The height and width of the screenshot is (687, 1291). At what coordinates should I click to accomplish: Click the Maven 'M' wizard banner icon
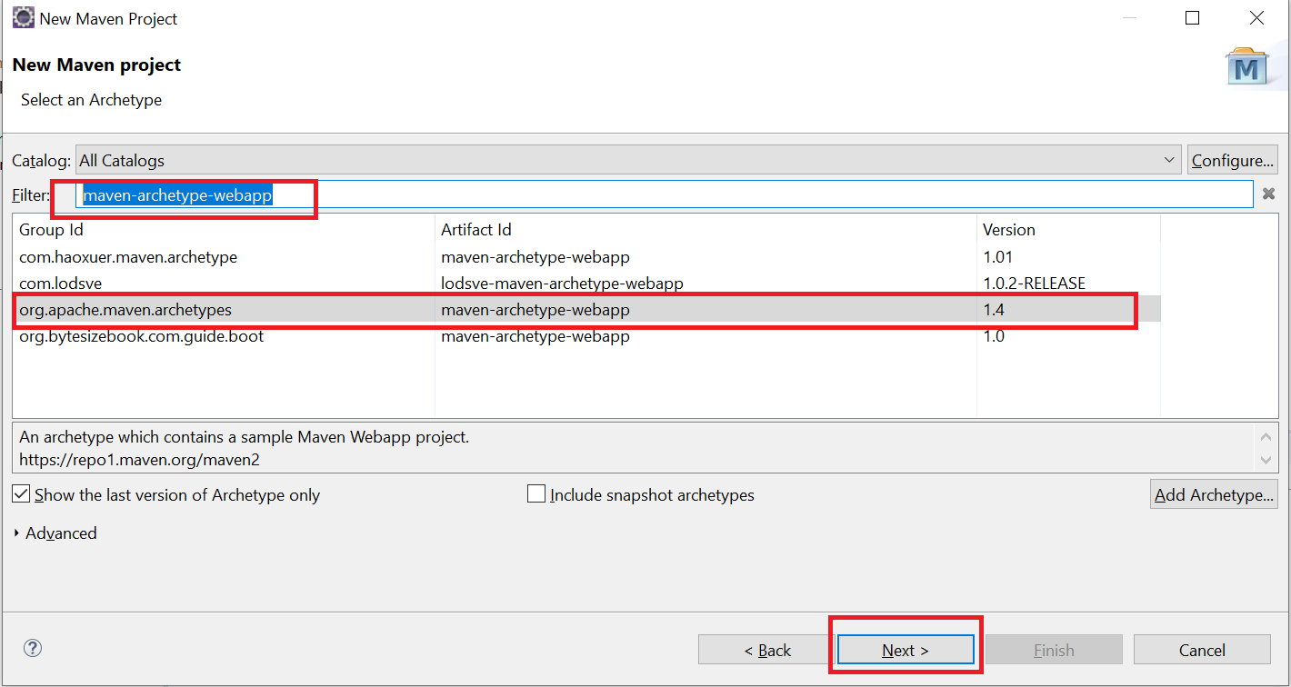[1246, 67]
